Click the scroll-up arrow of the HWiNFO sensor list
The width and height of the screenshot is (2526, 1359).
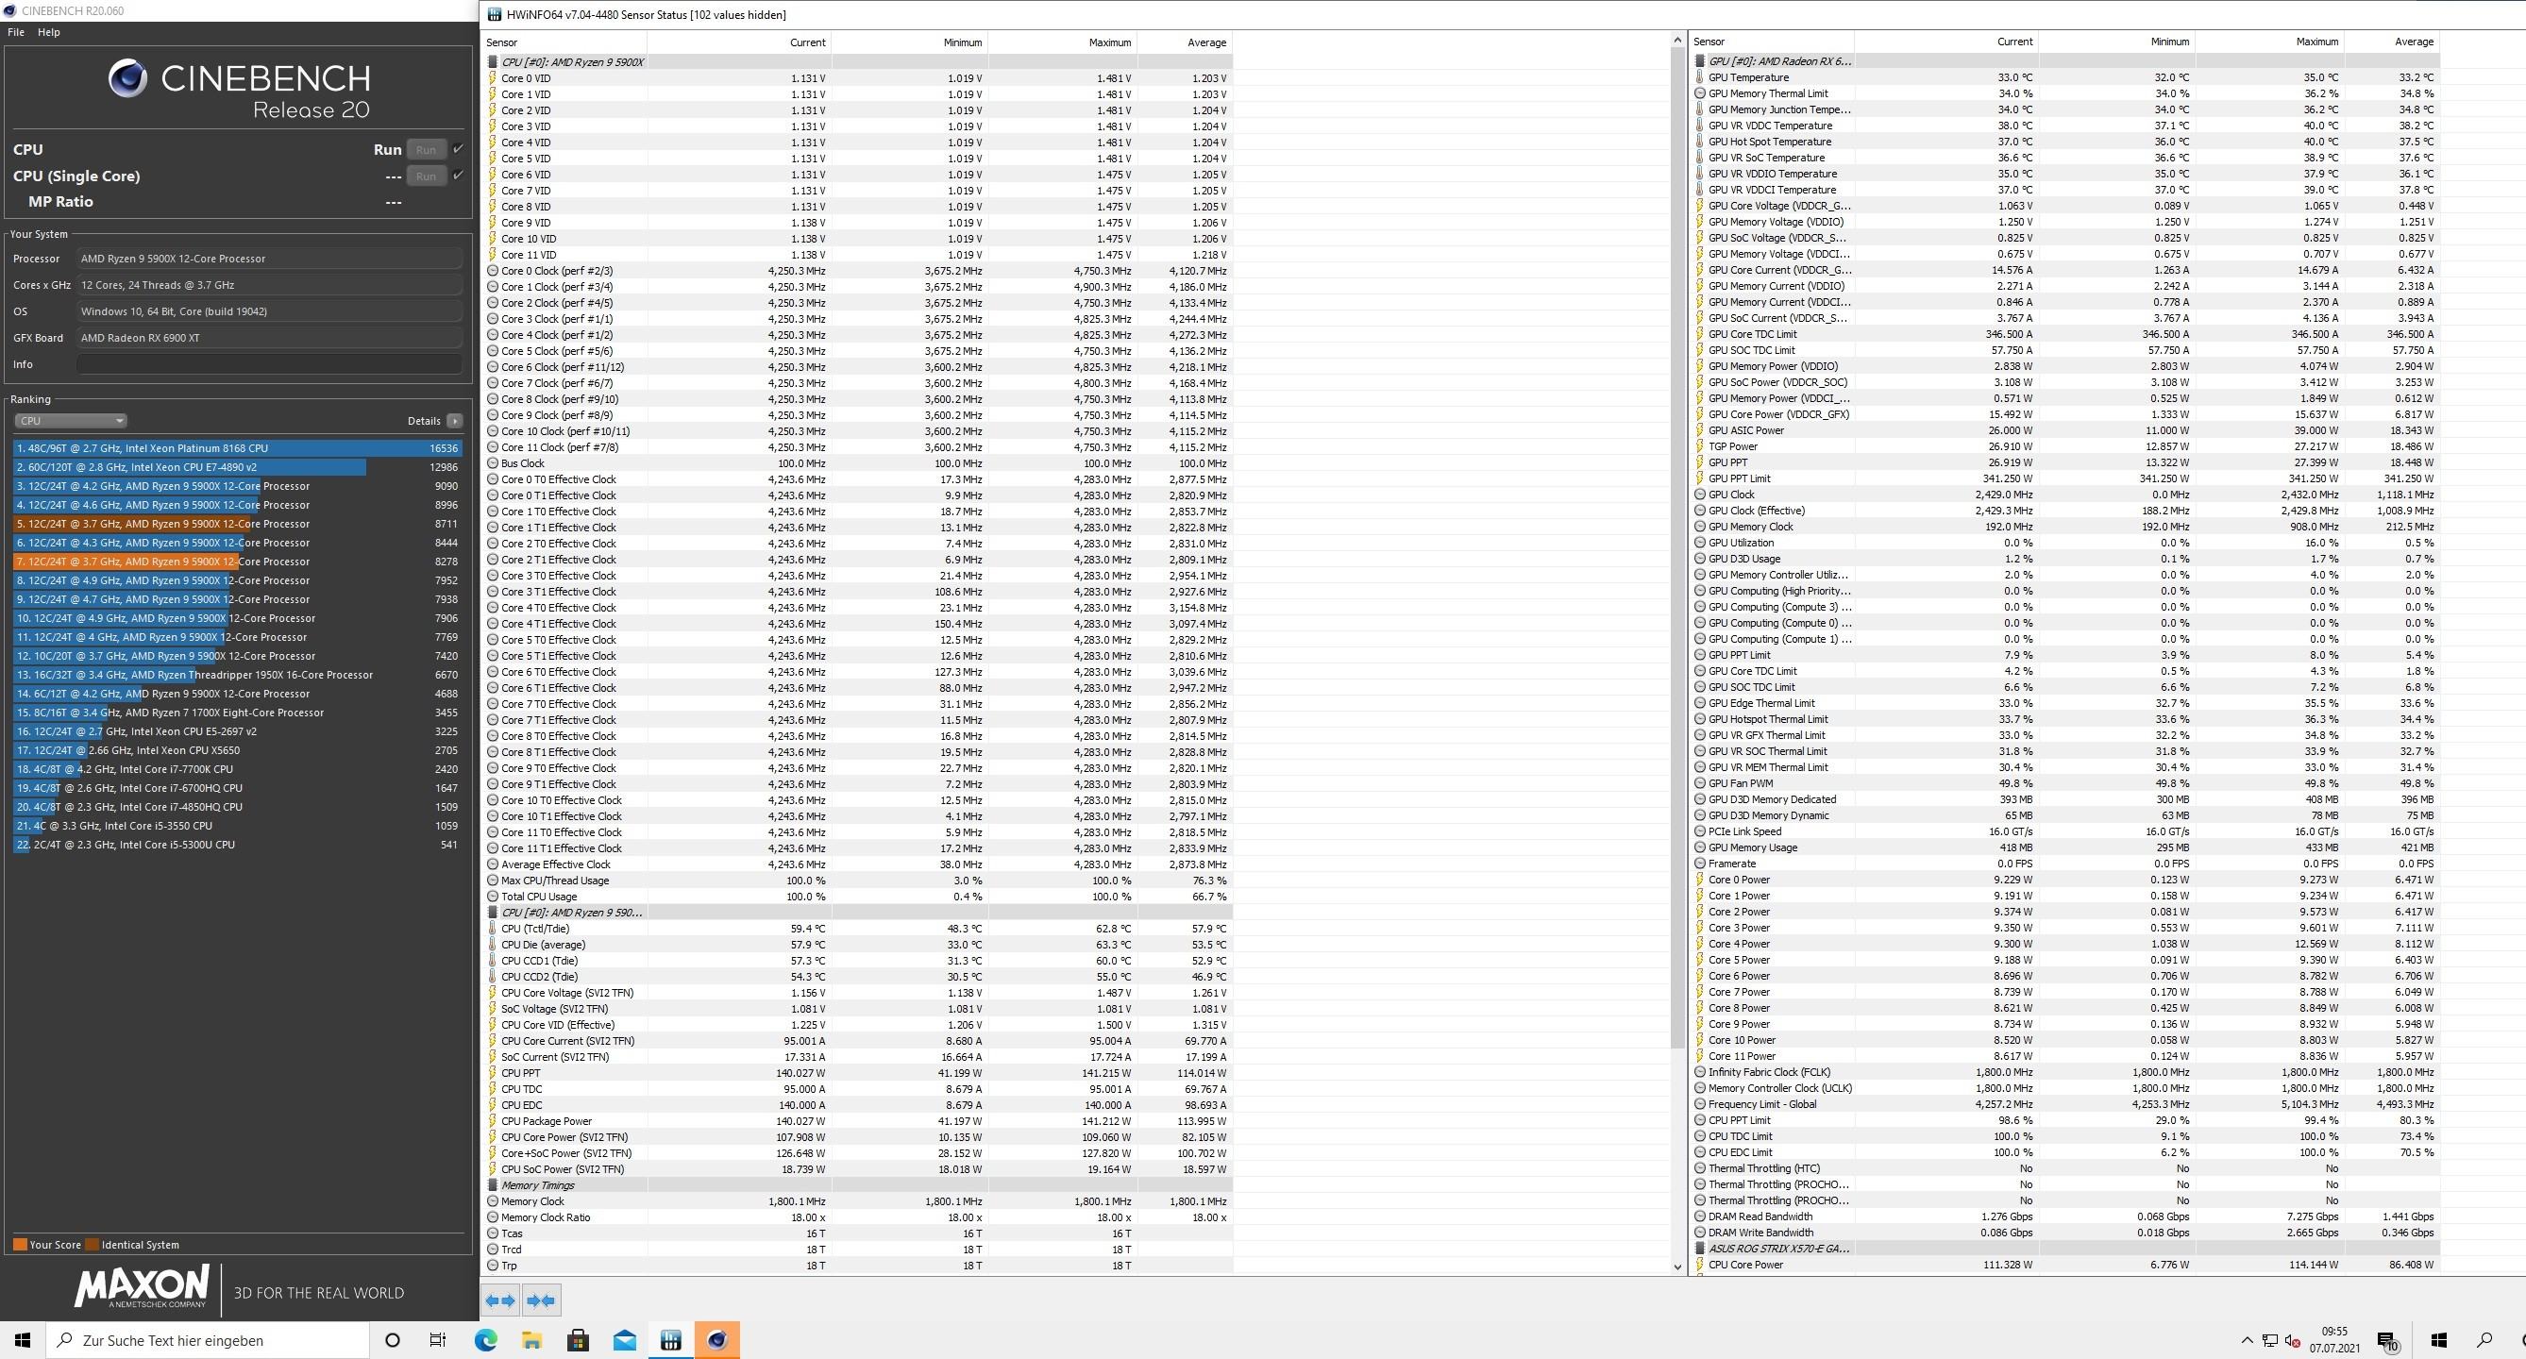1676,41
